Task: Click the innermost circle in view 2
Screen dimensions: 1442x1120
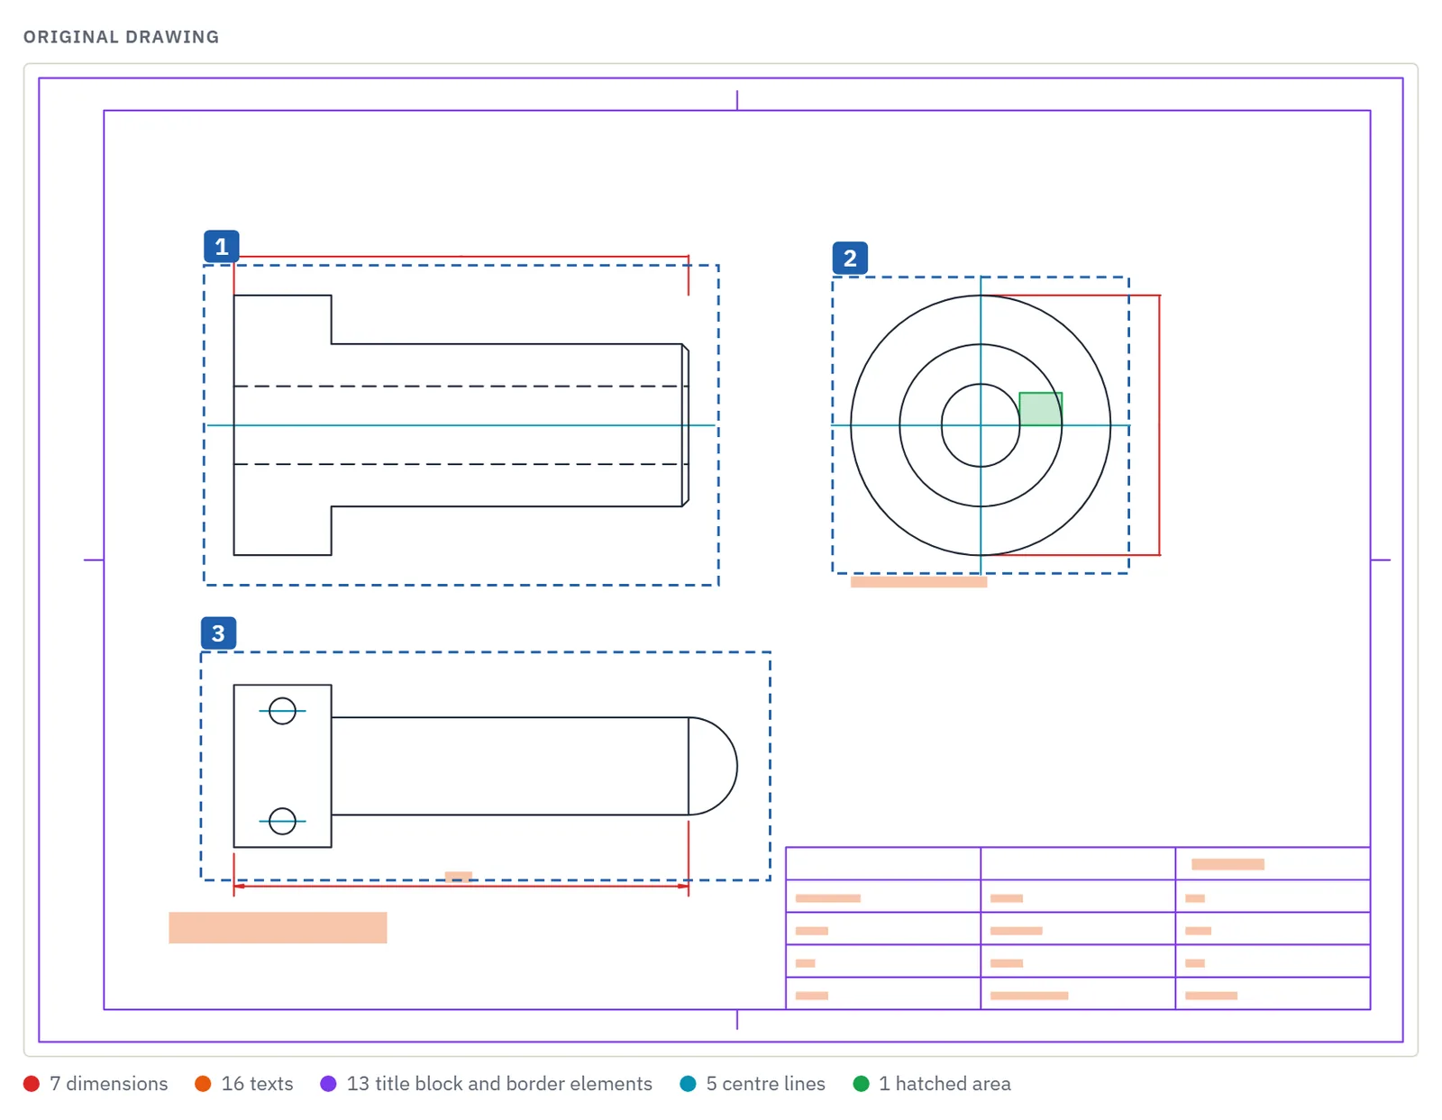Action: pyautogui.click(x=981, y=425)
